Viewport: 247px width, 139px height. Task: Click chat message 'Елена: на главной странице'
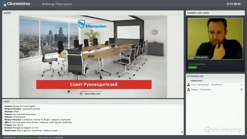[20, 114]
